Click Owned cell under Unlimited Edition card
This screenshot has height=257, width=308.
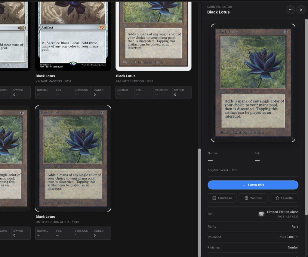(x=182, y=92)
